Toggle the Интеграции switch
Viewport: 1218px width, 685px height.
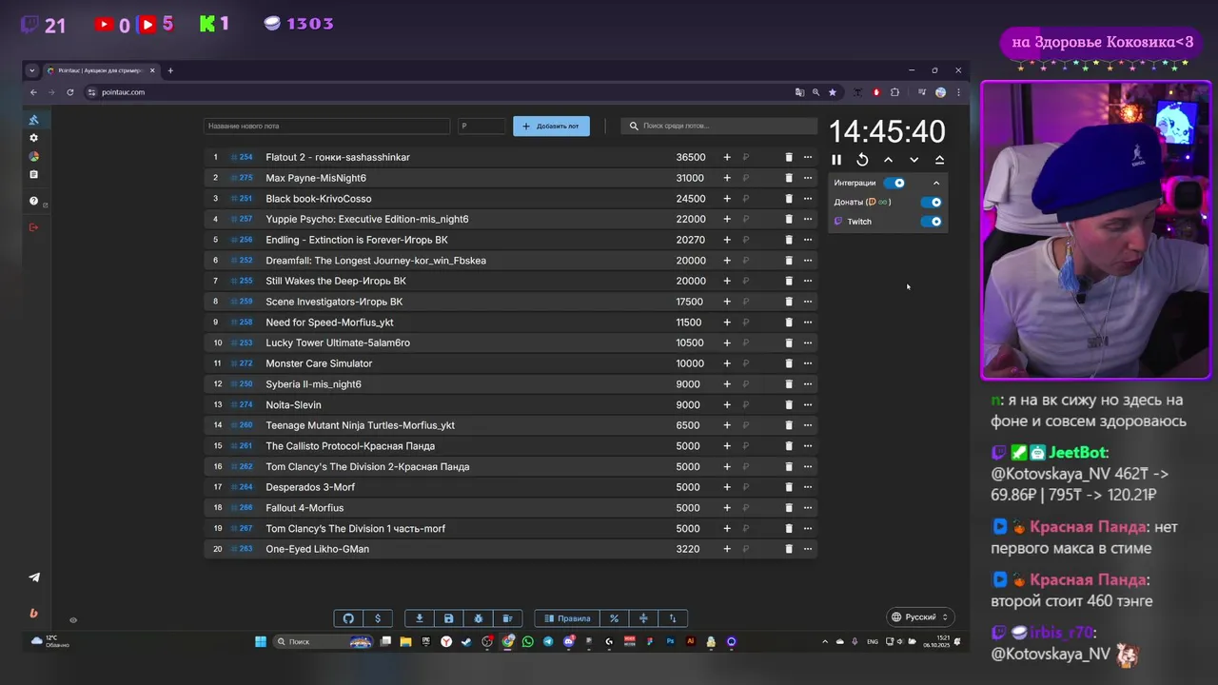[x=894, y=183]
